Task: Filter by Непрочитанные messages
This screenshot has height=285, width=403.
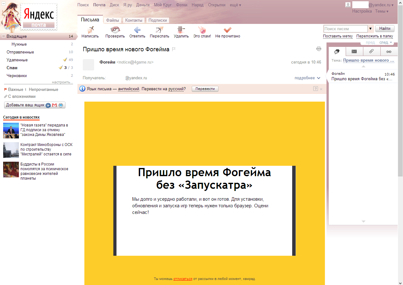Action: click(43, 90)
